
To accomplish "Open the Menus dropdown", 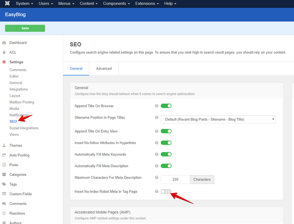I will tap(66, 3).
